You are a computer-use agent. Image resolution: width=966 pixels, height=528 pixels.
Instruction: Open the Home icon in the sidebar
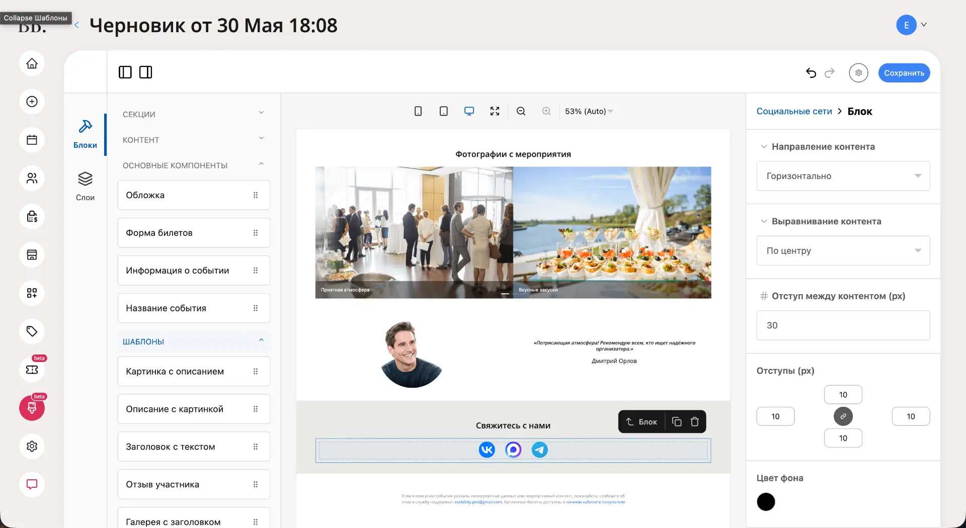pyautogui.click(x=32, y=63)
